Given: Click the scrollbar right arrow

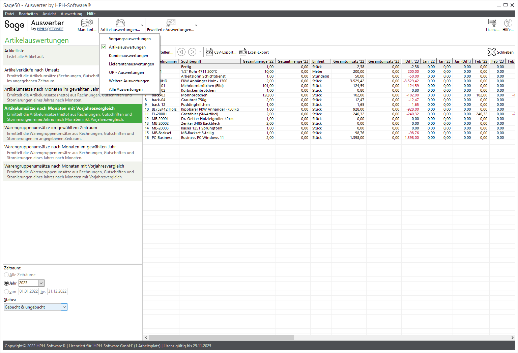Looking at the screenshot, I should click(x=513, y=337).
